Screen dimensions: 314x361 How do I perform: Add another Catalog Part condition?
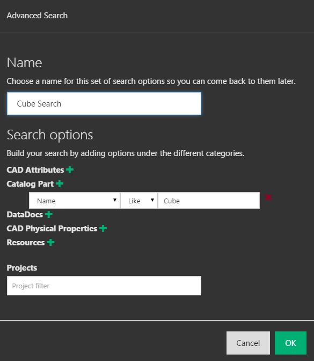pos(60,183)
